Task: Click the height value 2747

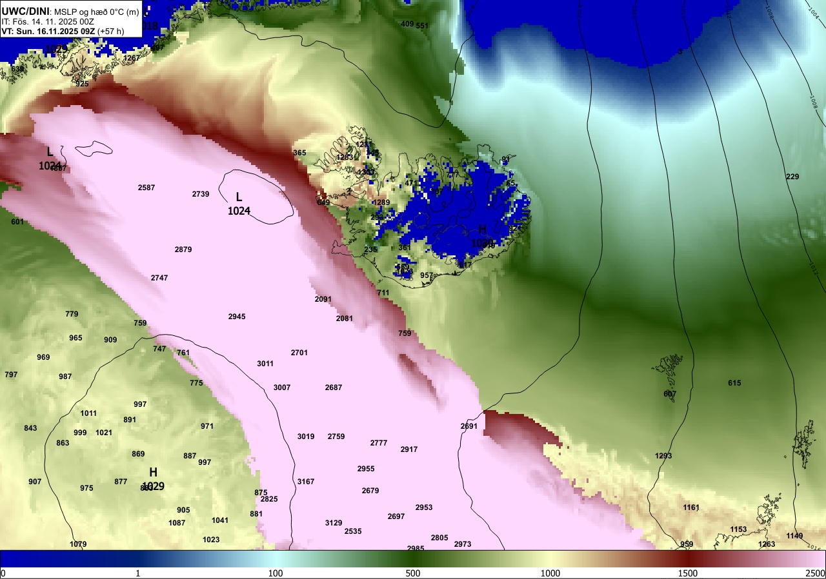Action: coord(159,278)
